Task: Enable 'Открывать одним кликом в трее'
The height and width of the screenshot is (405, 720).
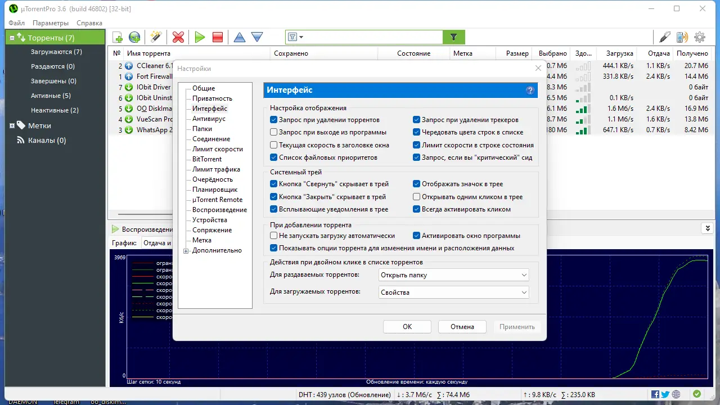Action: tap(416, 197)
